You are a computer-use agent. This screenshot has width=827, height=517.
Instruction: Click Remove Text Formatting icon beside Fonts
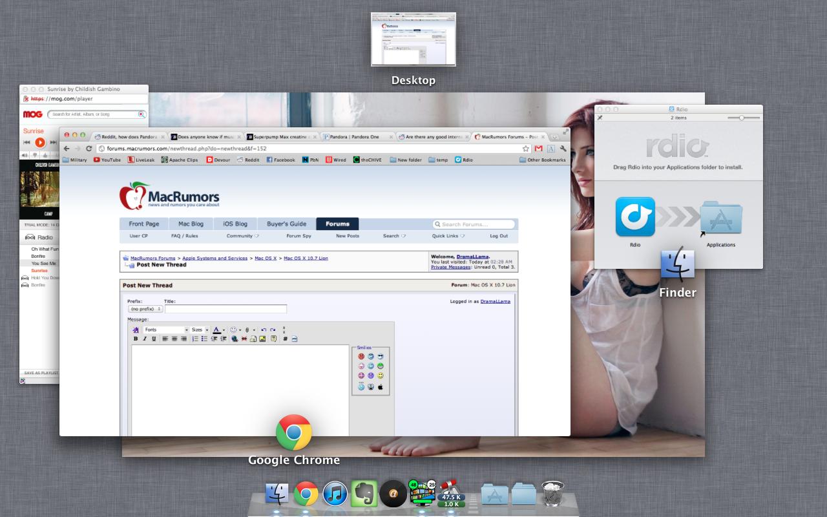tap(136, 330)
